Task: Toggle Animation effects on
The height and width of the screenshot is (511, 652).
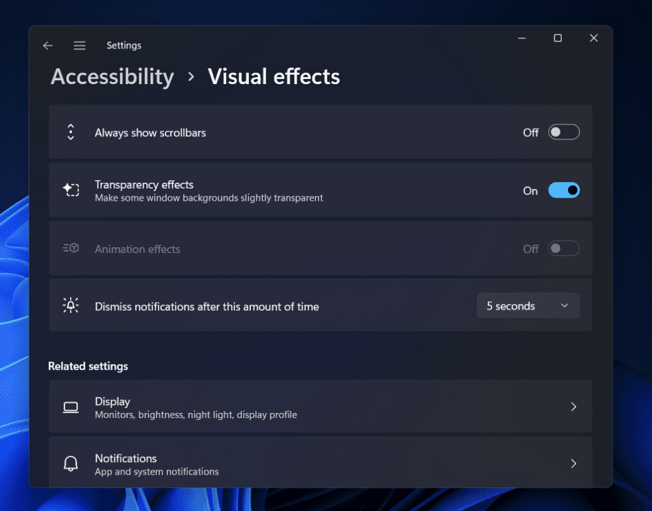Action: (x=563, y=248)
